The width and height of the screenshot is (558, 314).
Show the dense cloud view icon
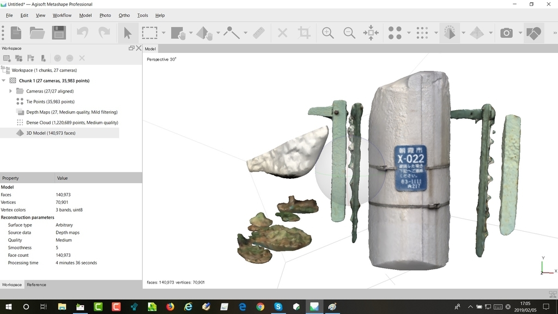point(422,33)
